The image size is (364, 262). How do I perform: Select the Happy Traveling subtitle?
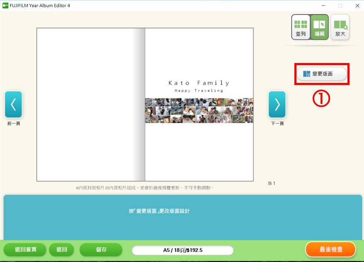point(199,90)
